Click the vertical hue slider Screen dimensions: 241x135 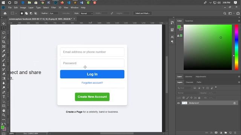point(236,47)
